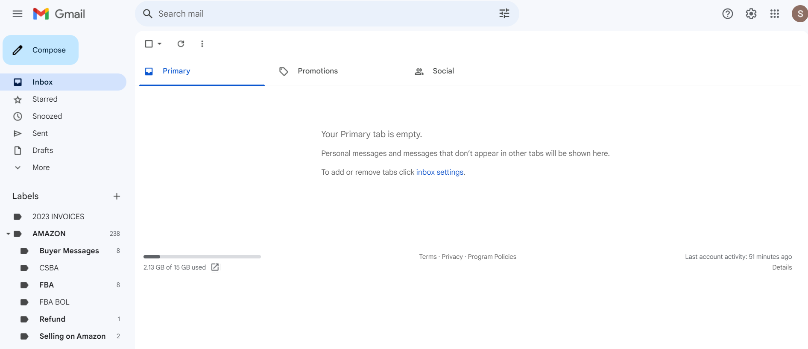Open the Starred folder
The width and height of the screenshot is (808, 349).
point(63,99)
